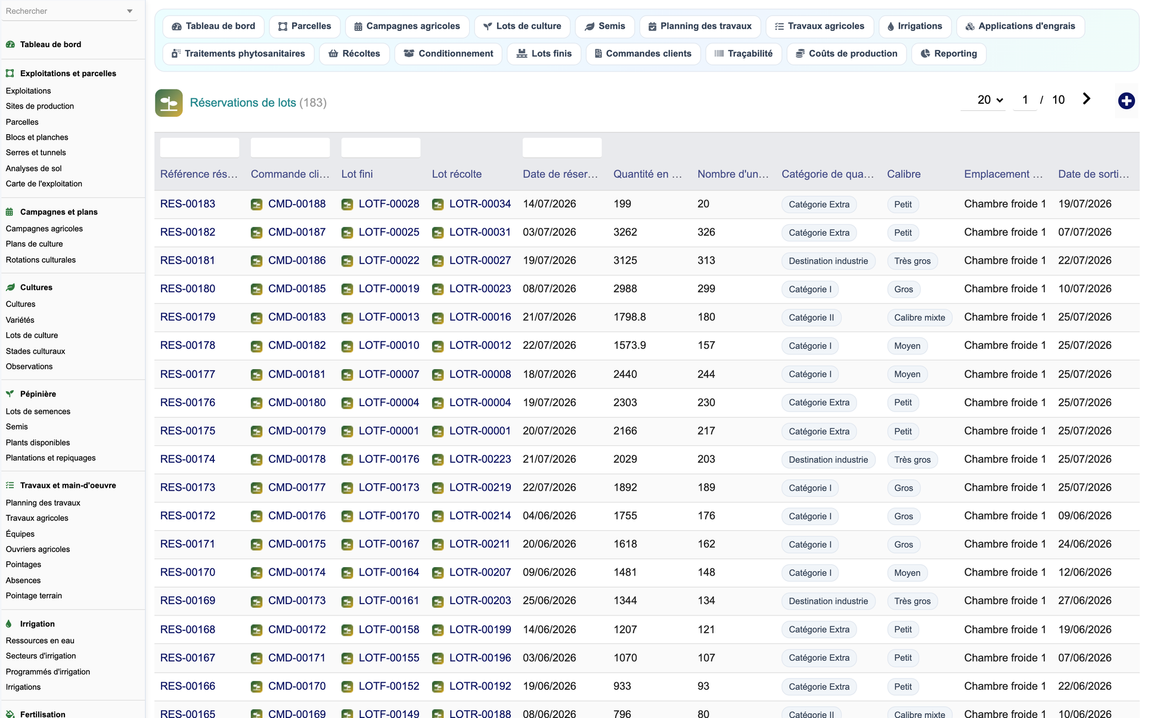Open the Commandes clients tab
The width and height of the screenshot is (1160, 718).
643,54
